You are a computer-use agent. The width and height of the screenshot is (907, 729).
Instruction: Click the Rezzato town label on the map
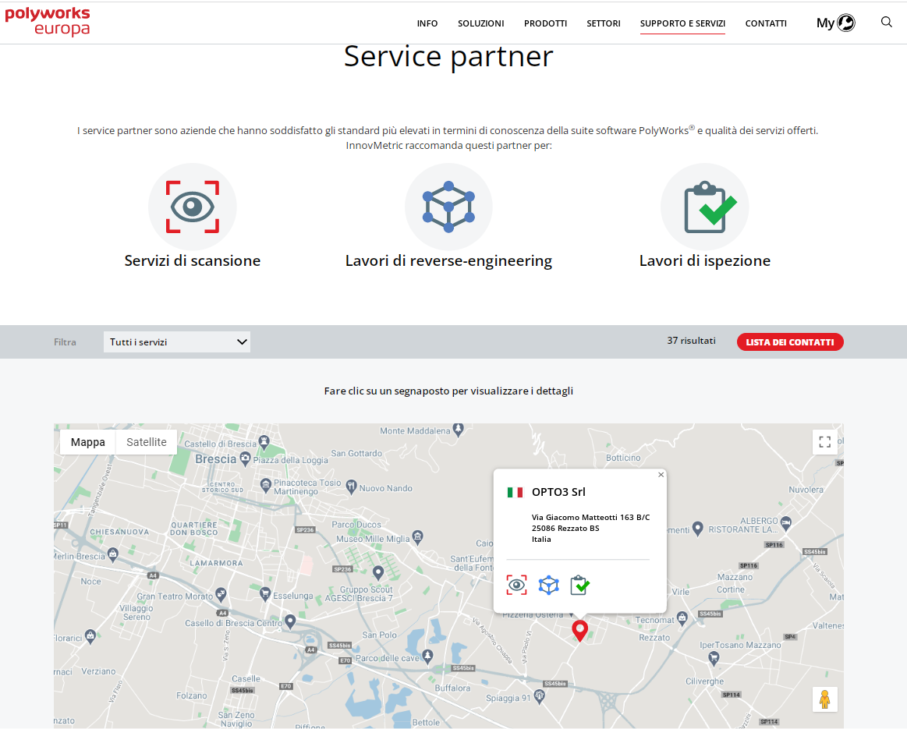[x=654, y=638]
